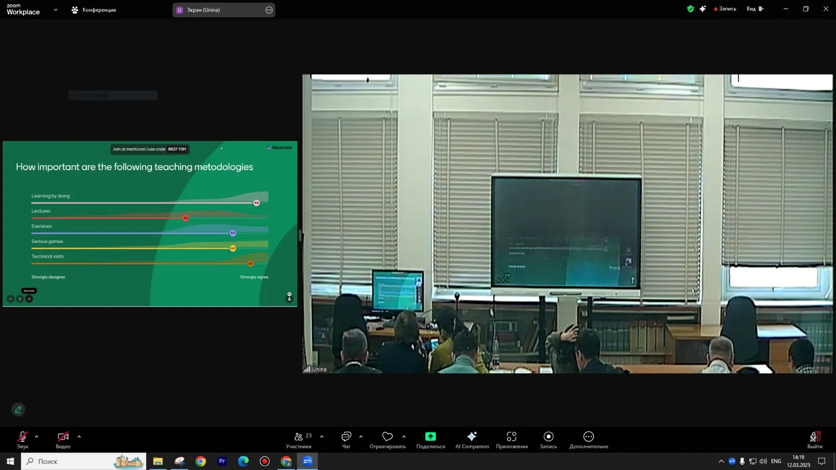The height and width of the screenshot is (470, 836).
Task: Unmute microphone with the Звук button
Action: point(22,439)
